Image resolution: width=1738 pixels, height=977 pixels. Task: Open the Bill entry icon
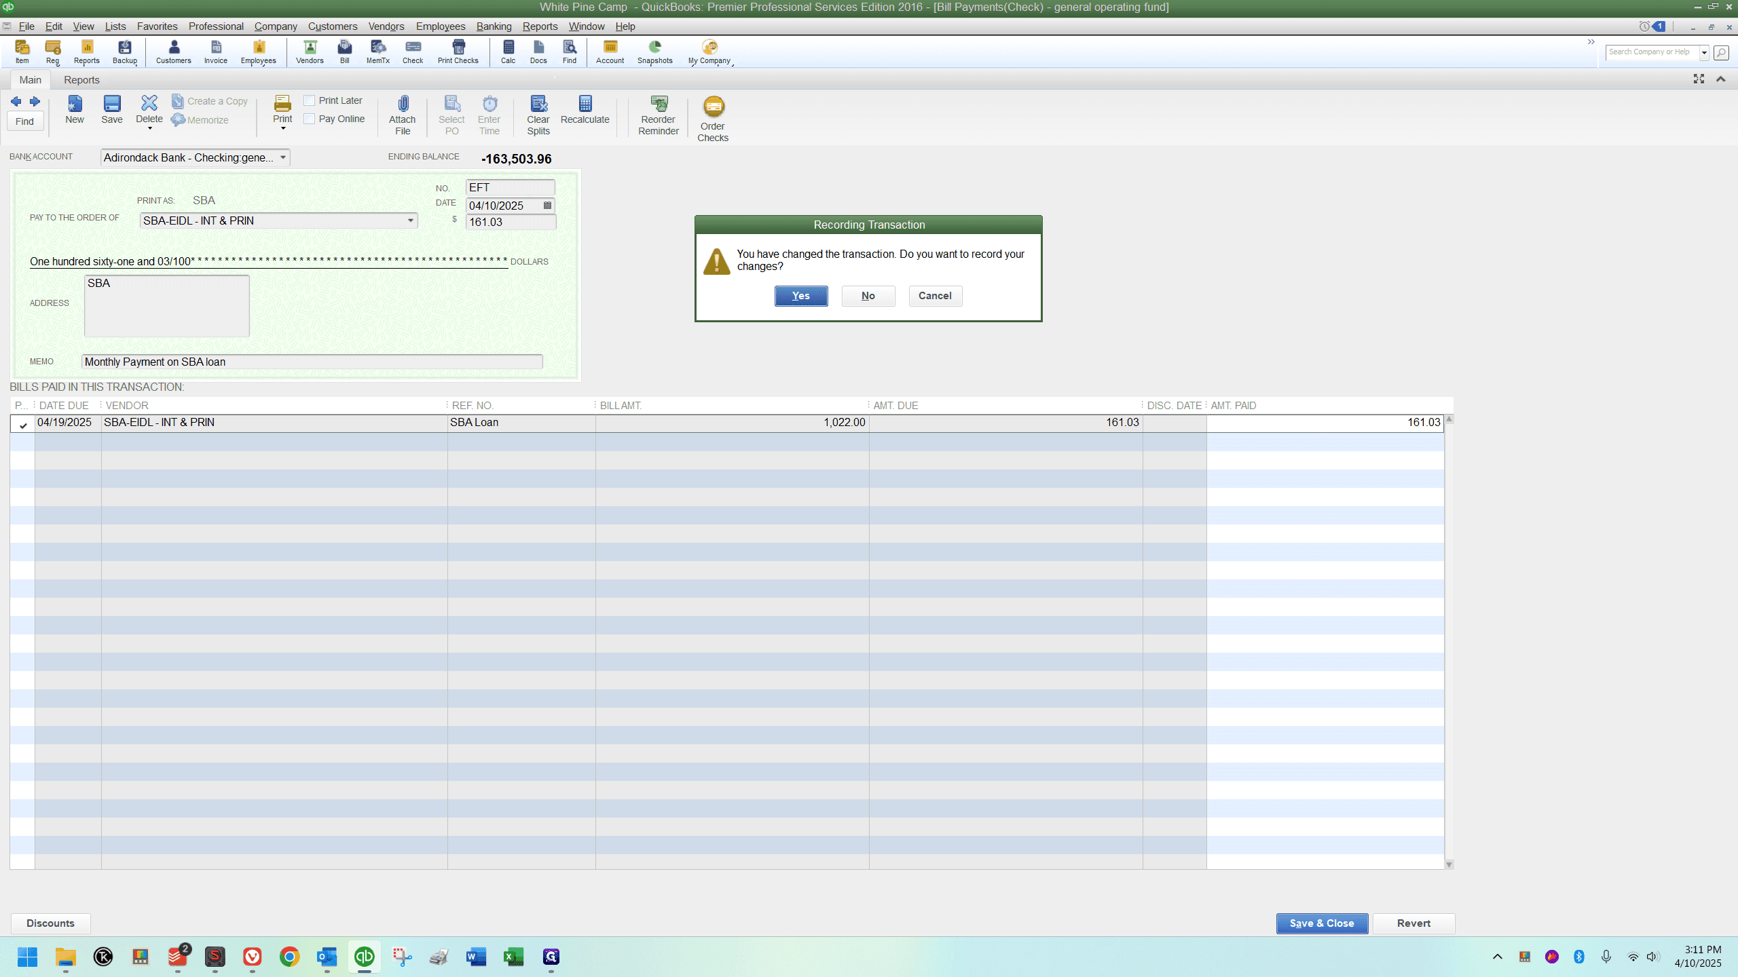[345, 52]
